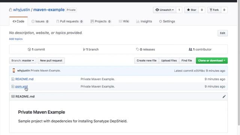Open the whyjustin user profile link
The height and width of the screenshot is (135, 240).
pos(21,10)
